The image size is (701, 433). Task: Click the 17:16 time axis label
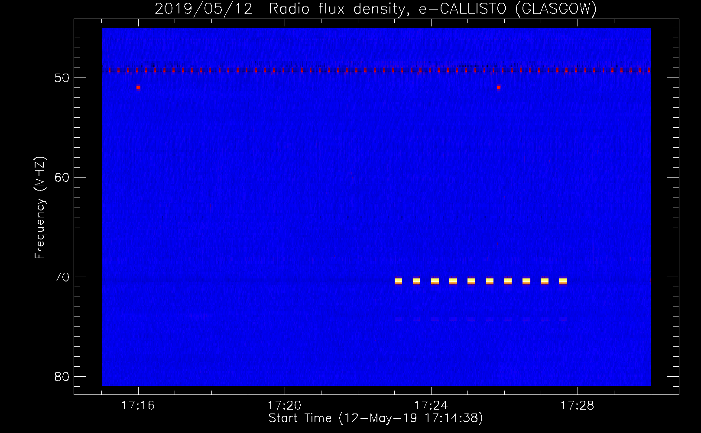pyautogui.click(x=138, y=406)
